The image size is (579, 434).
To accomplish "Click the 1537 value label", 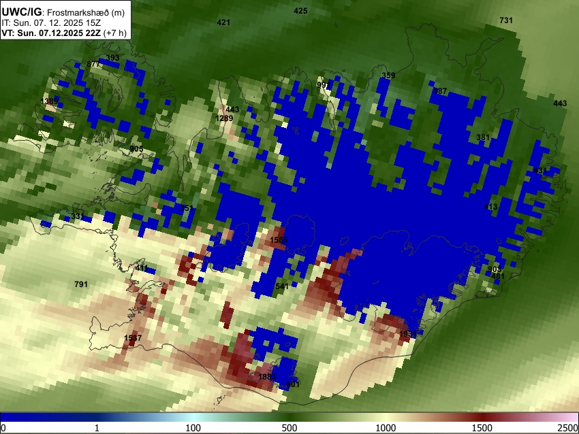I will click(x=133, y=338).
